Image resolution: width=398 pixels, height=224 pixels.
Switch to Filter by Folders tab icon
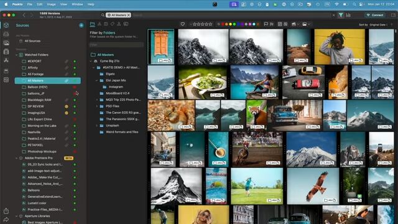click(93, 24)
